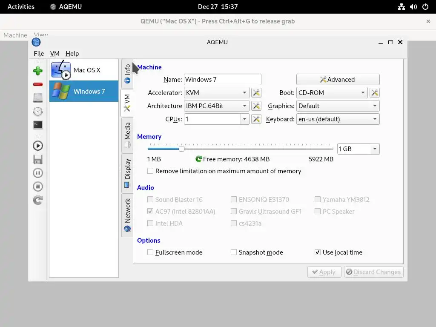The image size is (436, 327).
Task: Expand the memory size 1 GB dropdown arrow
Action: [375, 149]
